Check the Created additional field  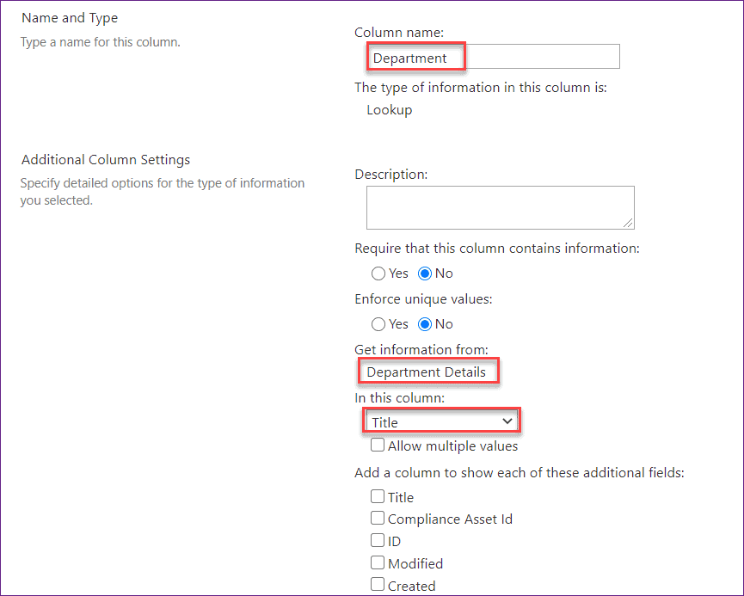tap(377, 584)
